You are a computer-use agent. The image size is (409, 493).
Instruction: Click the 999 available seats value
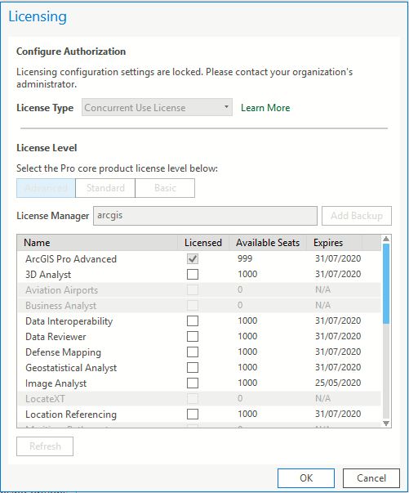pyautogui.click(x=245, y=258)
